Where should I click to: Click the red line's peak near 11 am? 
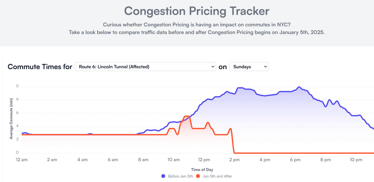[187, 116]
